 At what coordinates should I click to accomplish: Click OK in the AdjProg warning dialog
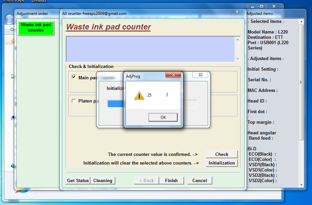pos(163,117)
